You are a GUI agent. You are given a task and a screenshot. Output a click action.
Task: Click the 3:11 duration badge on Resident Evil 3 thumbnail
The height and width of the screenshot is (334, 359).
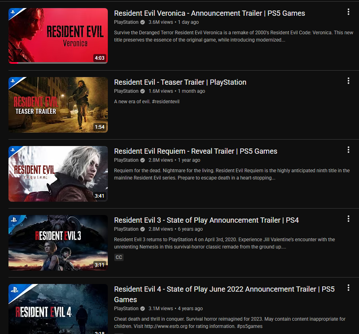click(x=100, y=265)
